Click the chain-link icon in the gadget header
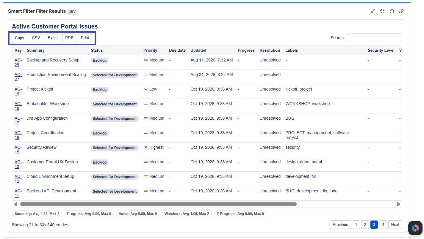Screen dimensions: 424x239 tap(401, 11)
